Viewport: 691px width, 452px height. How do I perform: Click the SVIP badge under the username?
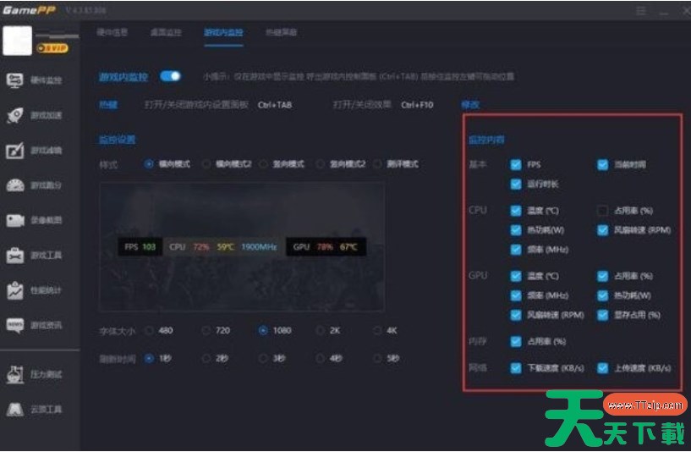pos(52,47)
